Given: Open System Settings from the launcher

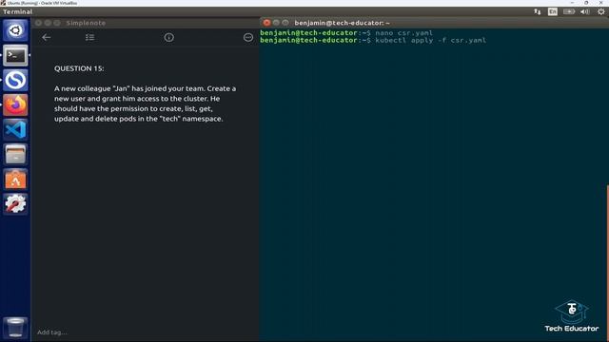Looking at the screenshot, I should point(15,204).
